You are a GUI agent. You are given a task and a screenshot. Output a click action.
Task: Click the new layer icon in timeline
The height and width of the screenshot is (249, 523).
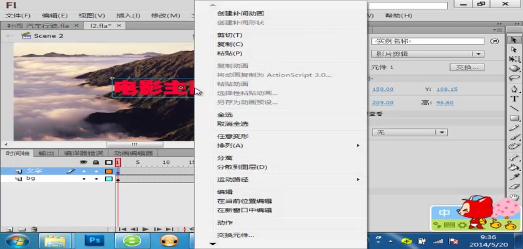click(10, 229)
